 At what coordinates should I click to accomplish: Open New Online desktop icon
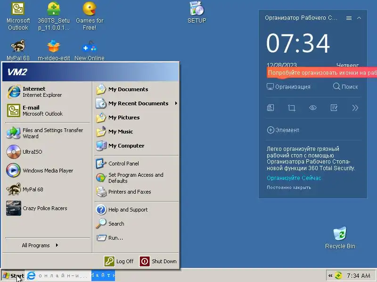[x=90, y=50]
